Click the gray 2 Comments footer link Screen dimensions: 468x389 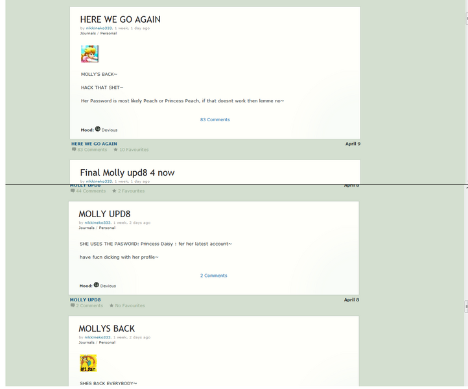89,306
